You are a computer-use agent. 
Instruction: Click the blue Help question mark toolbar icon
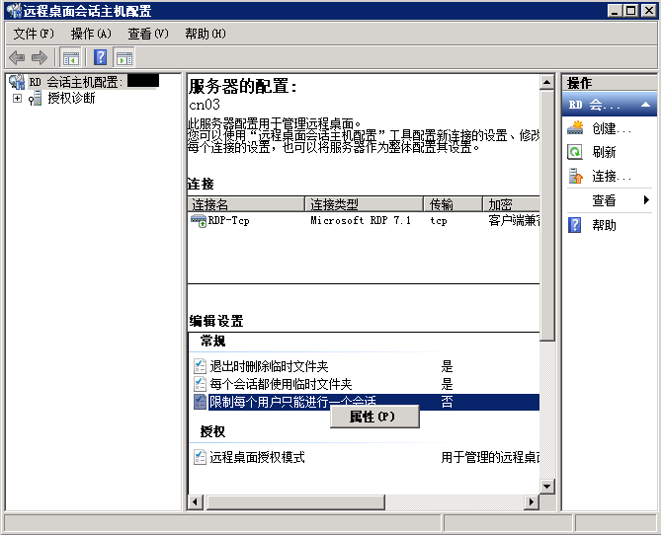[100, 57]
